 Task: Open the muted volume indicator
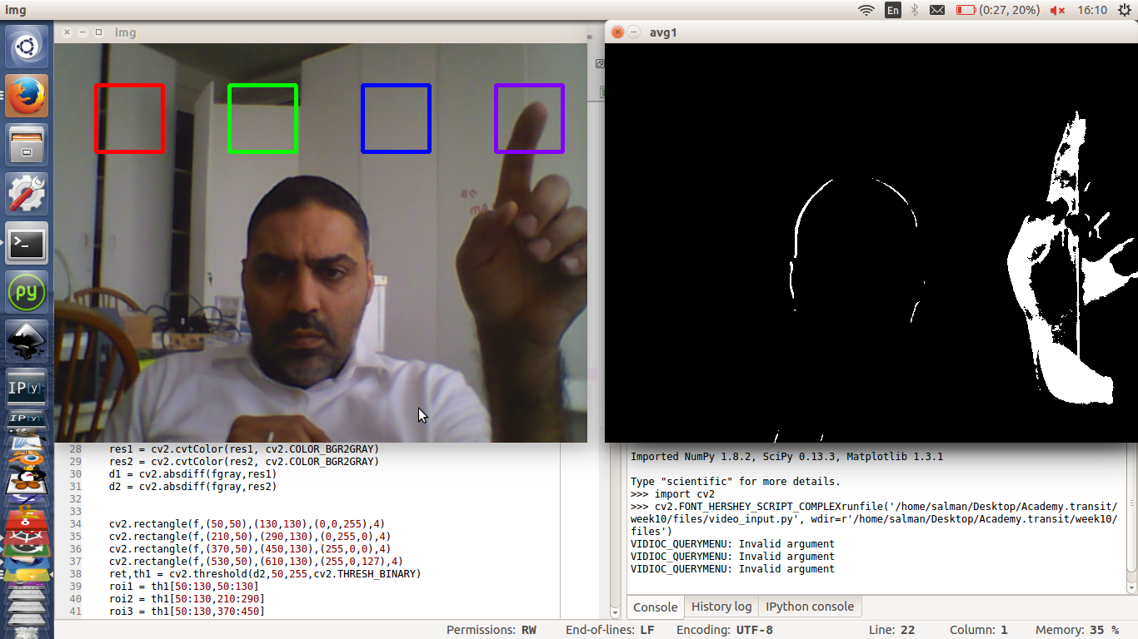tap(1057, 10)
